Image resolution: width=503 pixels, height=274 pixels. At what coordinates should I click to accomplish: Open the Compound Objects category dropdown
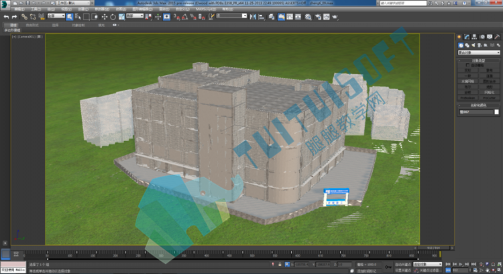click(x=479, y=52)
